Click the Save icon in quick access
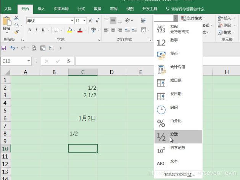This screenshot has width=240, height=180. click(x=4, y=48)
